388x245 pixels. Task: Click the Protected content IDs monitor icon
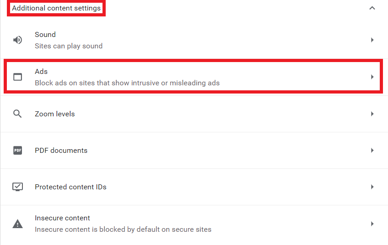(17, 187)
